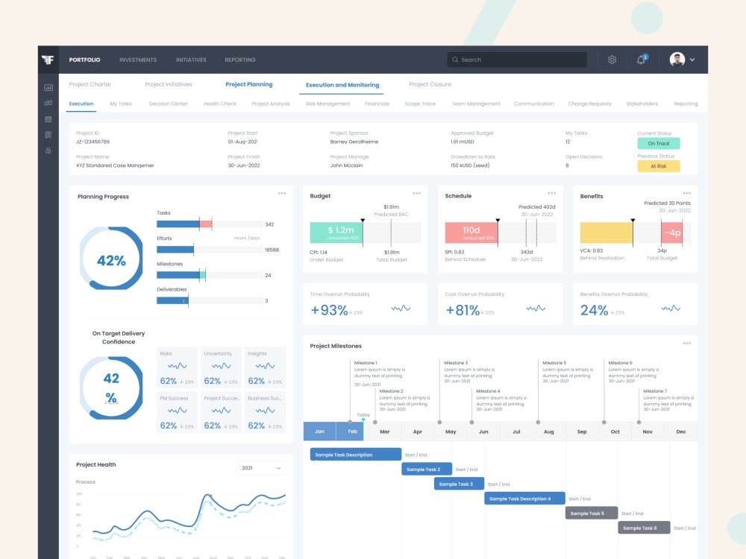
Task: Click the At Risk status badge
Action: 659,166
